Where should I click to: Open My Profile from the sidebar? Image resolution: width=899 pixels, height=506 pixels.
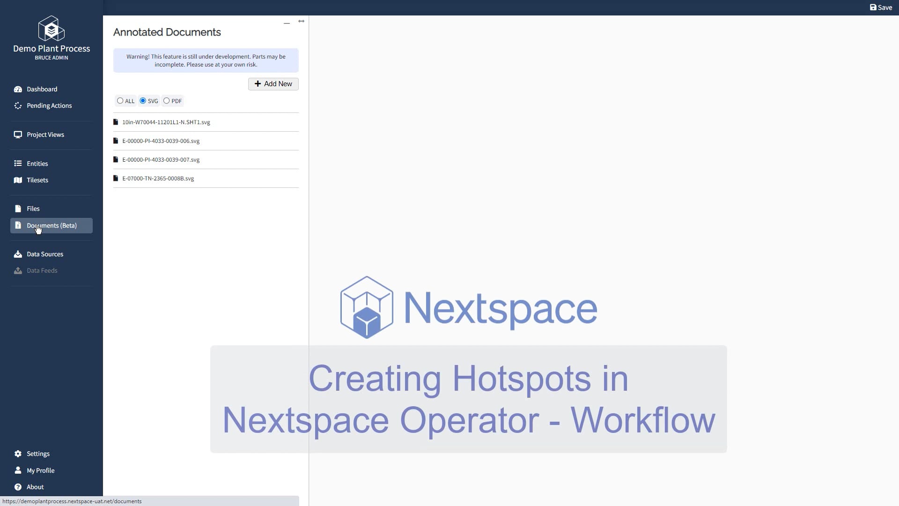pyautogui.click(x=17, y=470)
